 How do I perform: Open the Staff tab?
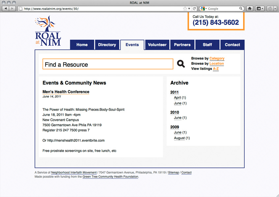click(x=208, y=45)
